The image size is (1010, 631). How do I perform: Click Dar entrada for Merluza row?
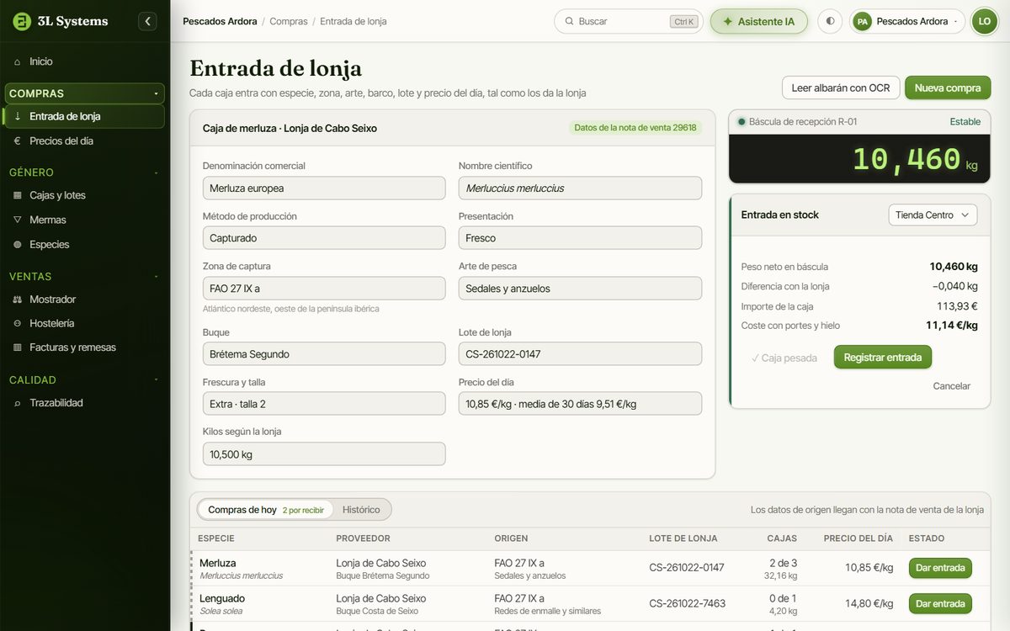pyautogui.click(x=940, y=568)
